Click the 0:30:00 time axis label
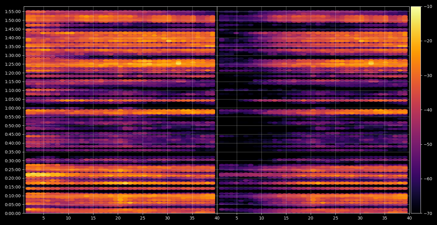The height and width of the screenshot is (225, 437). 13,161
